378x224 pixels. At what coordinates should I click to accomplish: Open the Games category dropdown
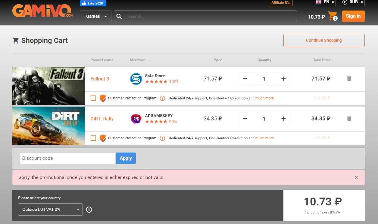coord(95,16)
